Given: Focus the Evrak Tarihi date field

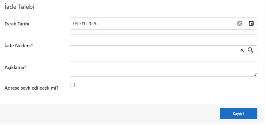Looking at the screenshot, I should click(163, 24).
